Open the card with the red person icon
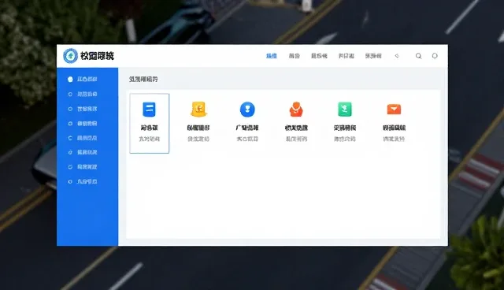The image size is (504, 290). click(296, 123)
